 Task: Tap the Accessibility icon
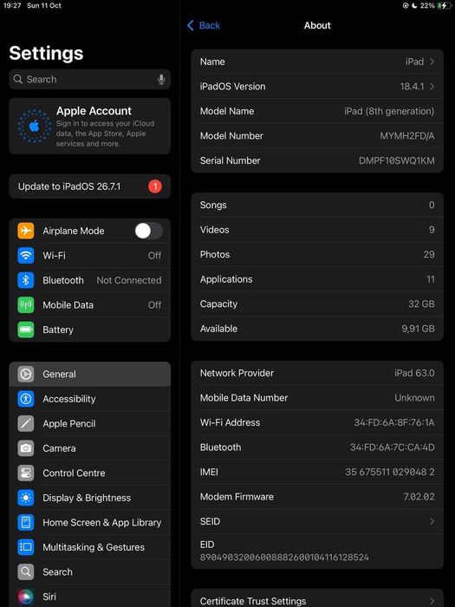26,399
